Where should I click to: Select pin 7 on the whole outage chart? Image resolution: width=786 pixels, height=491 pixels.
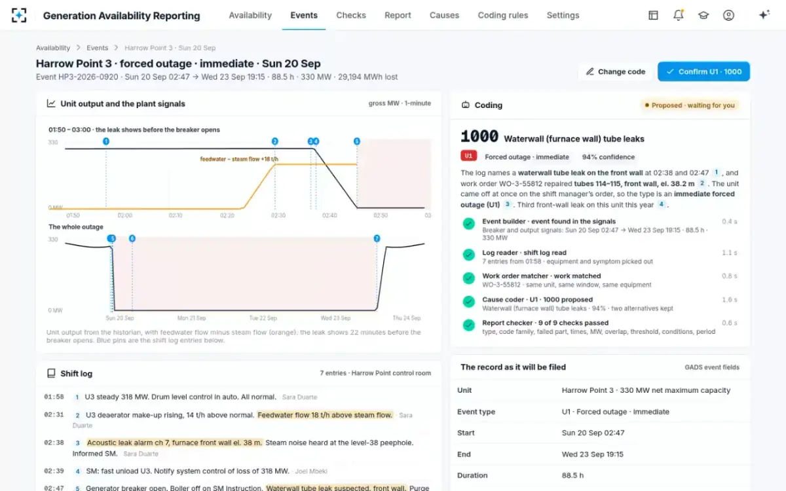[x=377, y=239]
